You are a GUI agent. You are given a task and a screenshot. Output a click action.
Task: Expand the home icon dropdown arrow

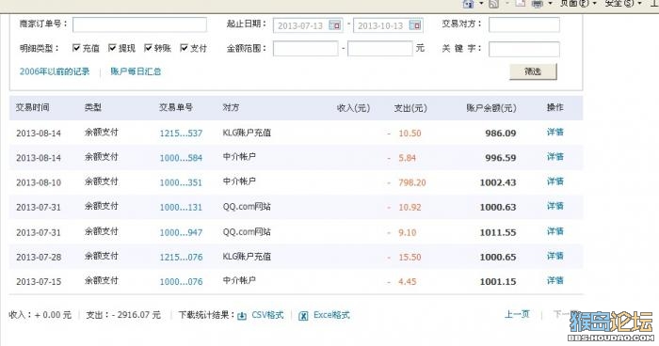[x=481, y=4]
